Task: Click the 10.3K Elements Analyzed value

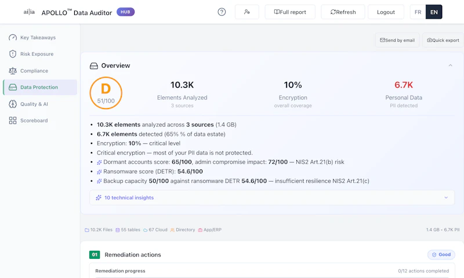Action: click(182, 85)
